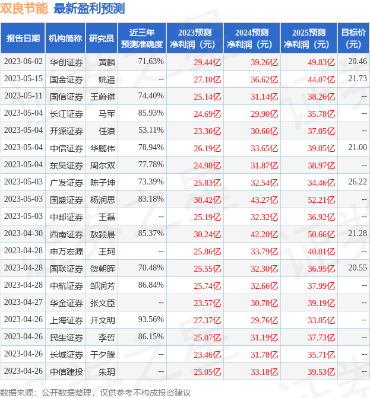This screenshot has height=398, width=370.
Task: Click the date 2023-06-02
Action: click(23, 62)
